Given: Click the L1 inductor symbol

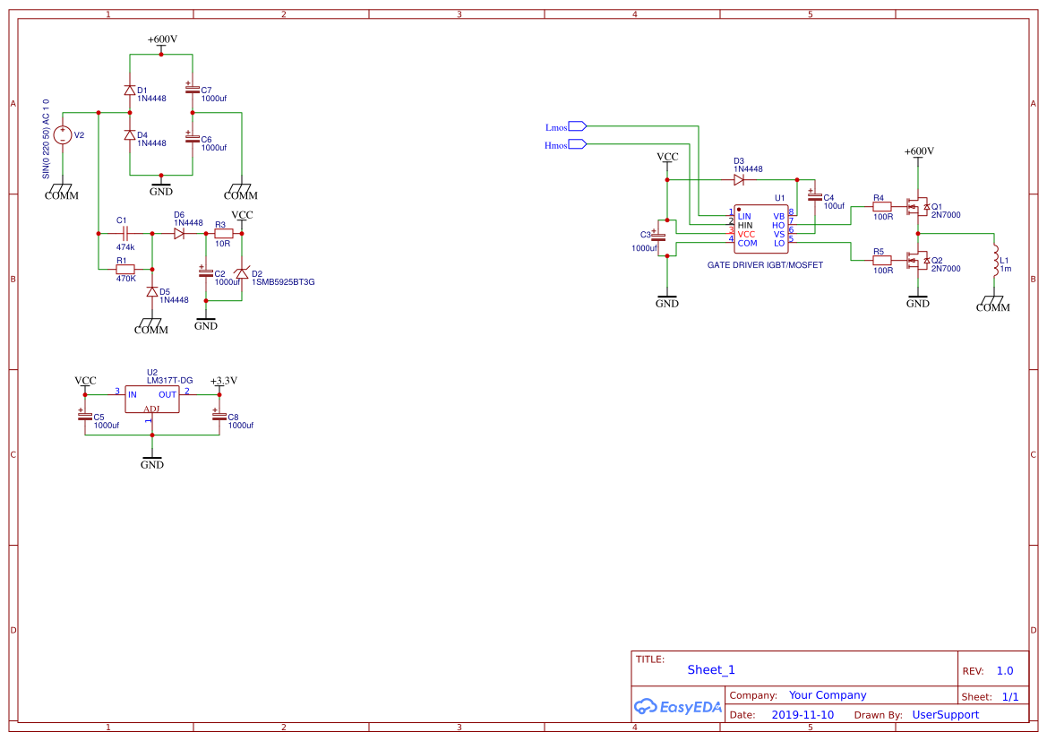Looking at the screenshot, I should click(x=994, y=260).
